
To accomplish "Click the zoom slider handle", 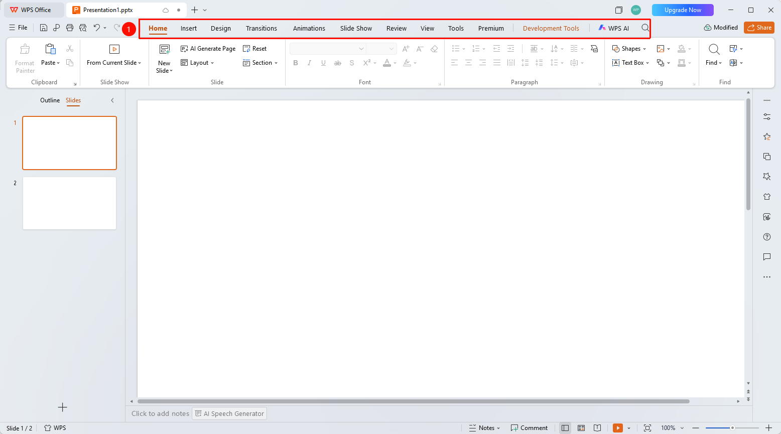I will coord(732,428).
